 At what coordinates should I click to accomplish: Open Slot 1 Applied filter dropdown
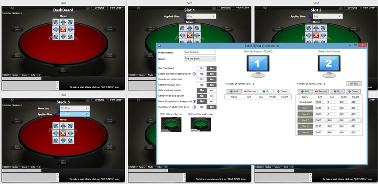(x=201, y=16)
